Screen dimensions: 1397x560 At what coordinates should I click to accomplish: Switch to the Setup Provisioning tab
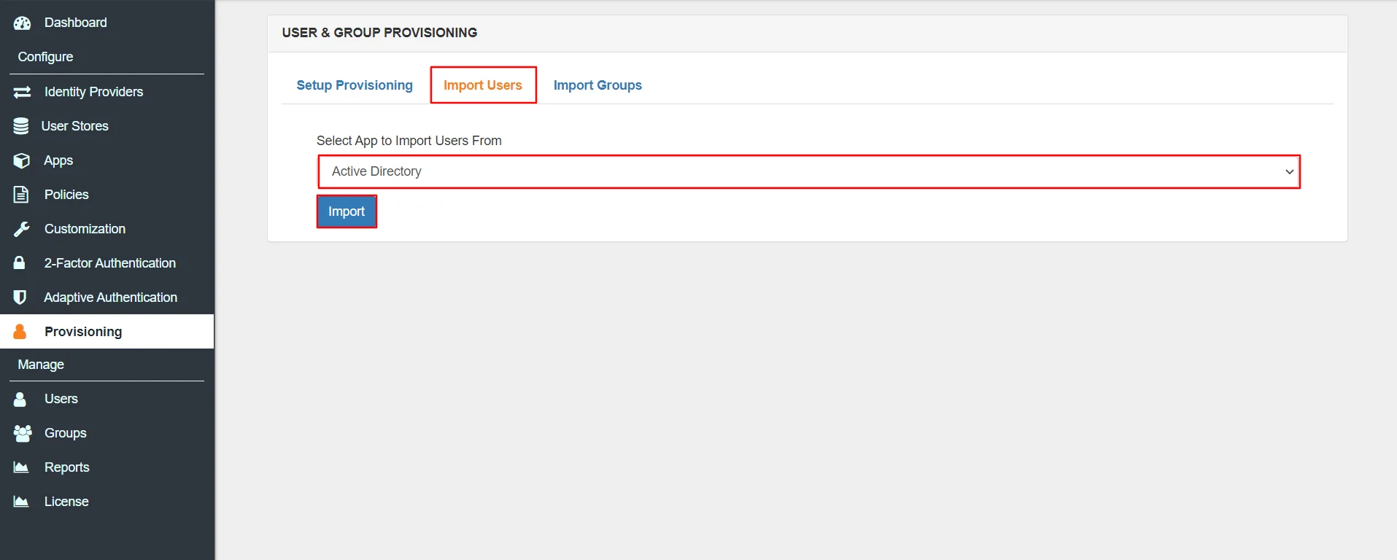(x=355, y=85)
